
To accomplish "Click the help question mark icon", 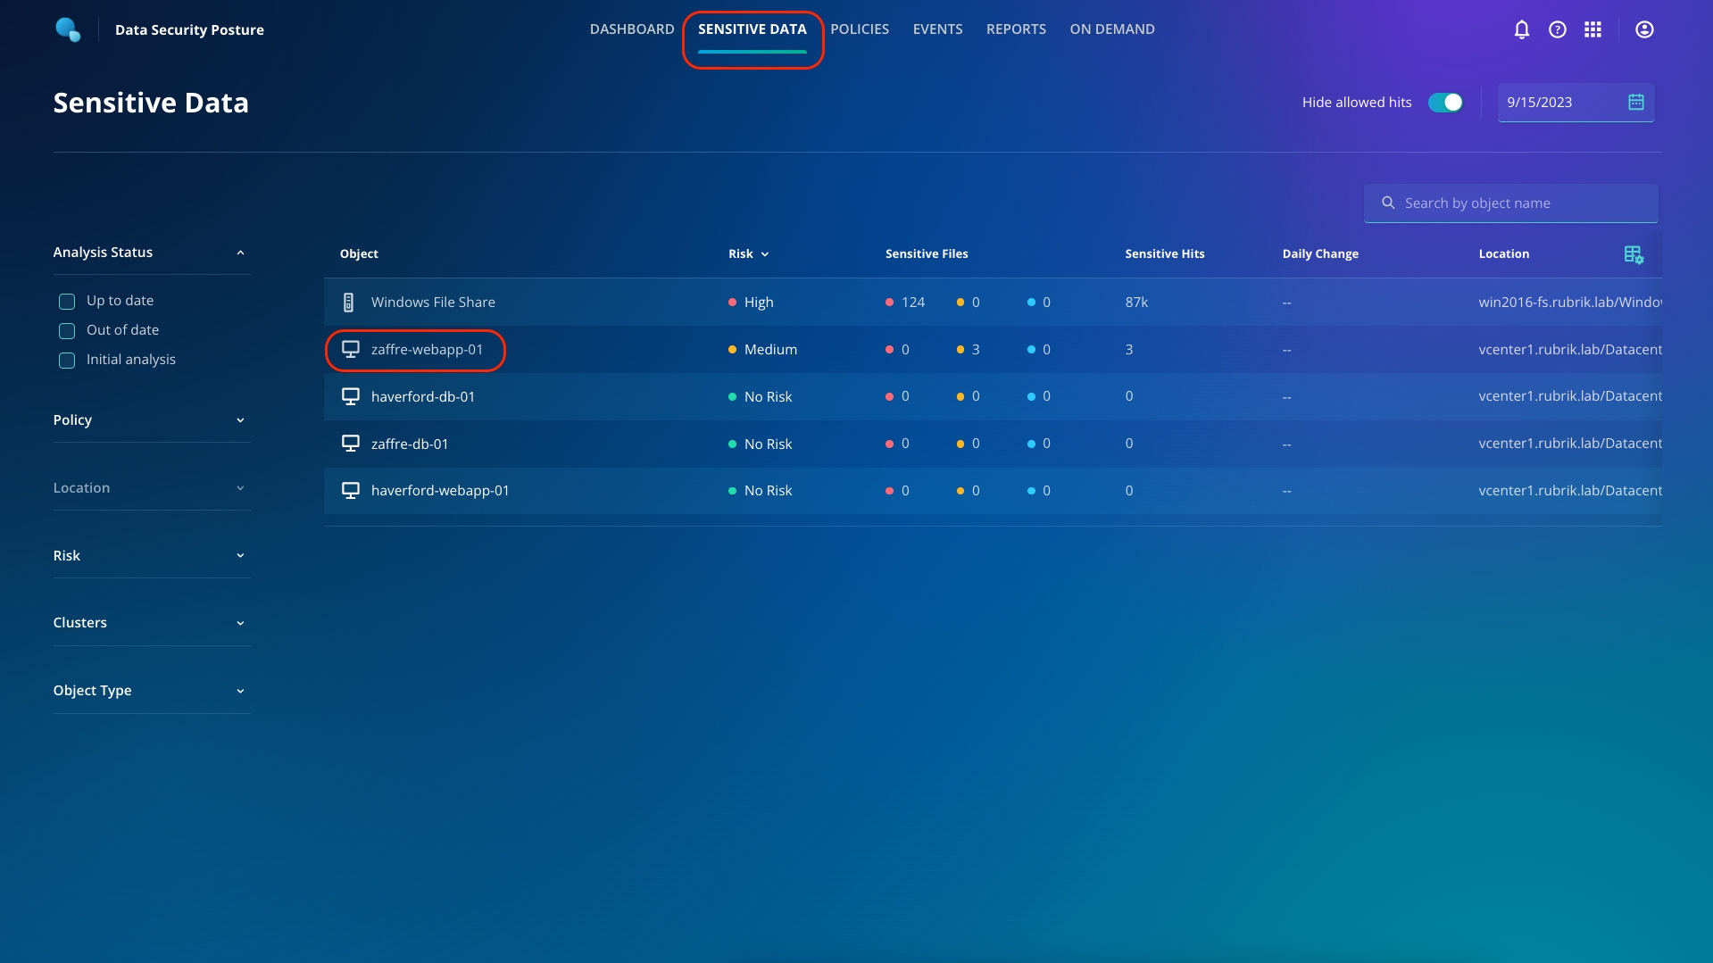I will point(1558,29).
